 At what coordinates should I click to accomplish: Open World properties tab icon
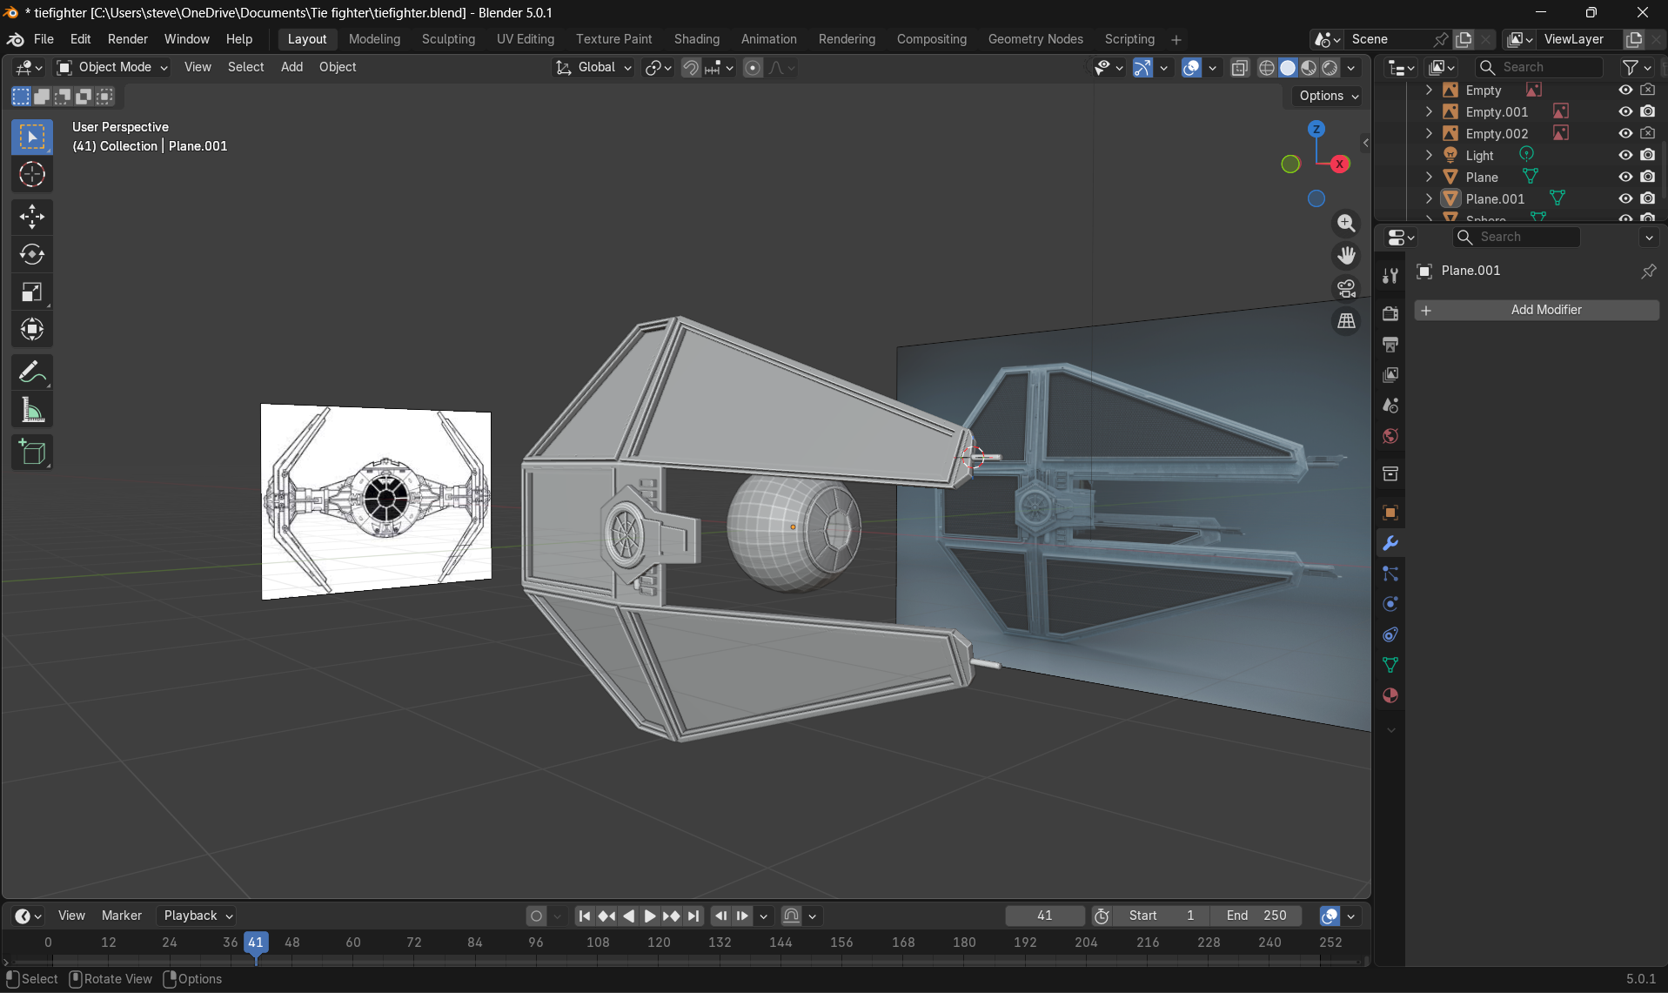(1390, 436)
